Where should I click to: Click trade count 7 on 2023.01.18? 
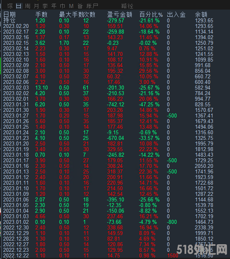[x=85, y=155]
